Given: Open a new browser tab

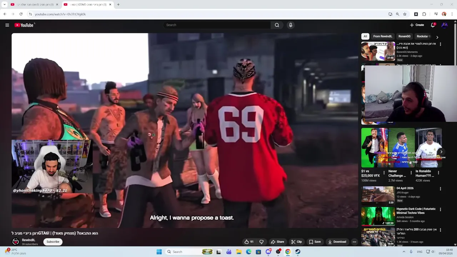Looking at the screenshot, I should pos(118,5).
